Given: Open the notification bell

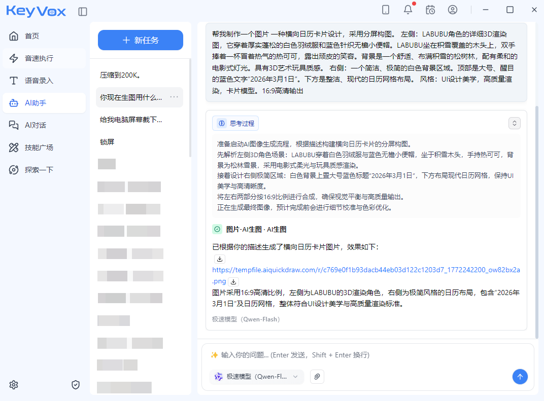Looking at the screenshot, I should point(408,10).
